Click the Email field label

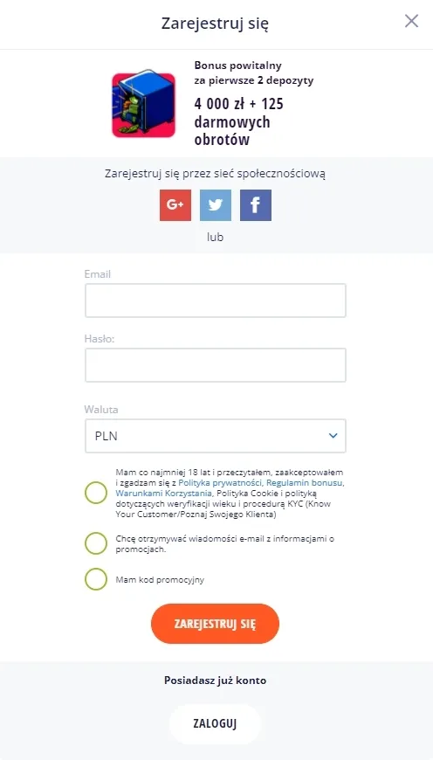[x=98, y=273]
